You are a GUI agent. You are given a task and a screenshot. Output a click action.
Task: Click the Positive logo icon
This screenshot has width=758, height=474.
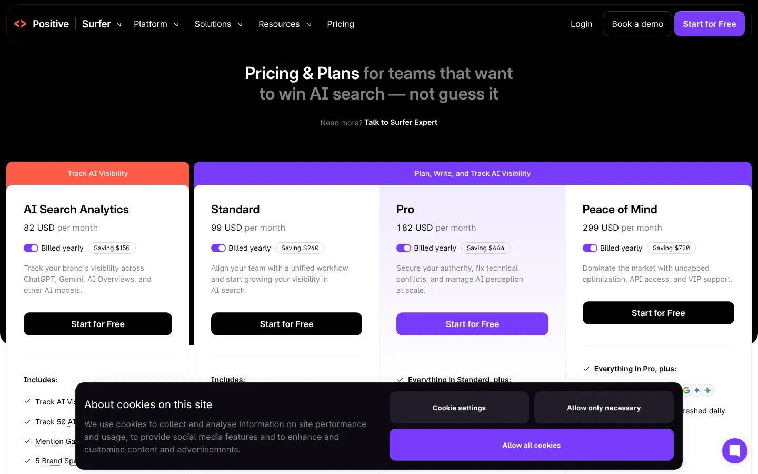20,24
